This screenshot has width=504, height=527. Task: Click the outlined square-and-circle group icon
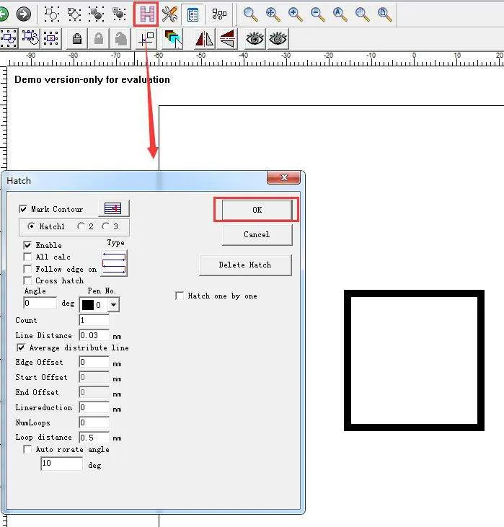click(x=52, y=14)
